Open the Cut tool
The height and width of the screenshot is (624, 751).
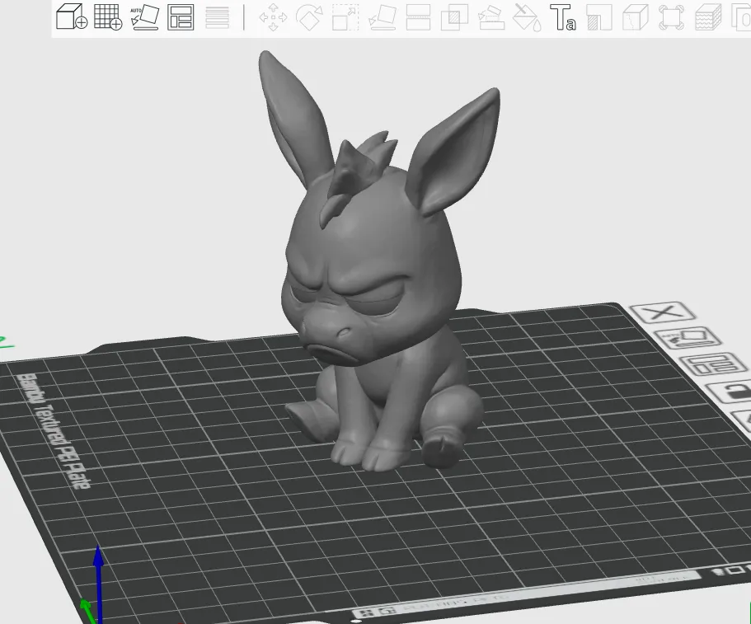click(x=418, y=17)
